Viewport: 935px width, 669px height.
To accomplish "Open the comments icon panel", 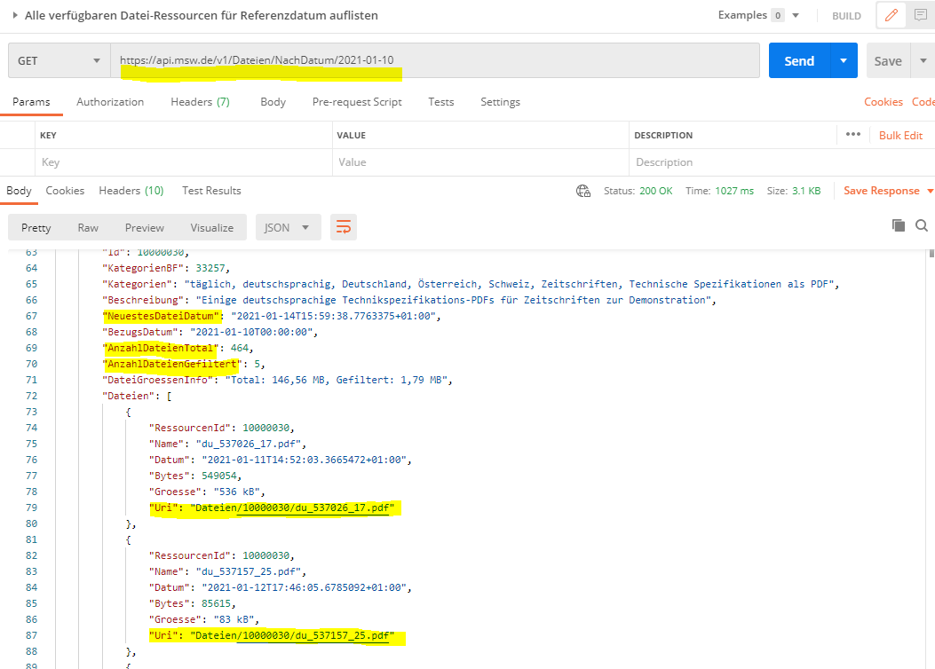I will pyautogui.click(x=921, y=16).
